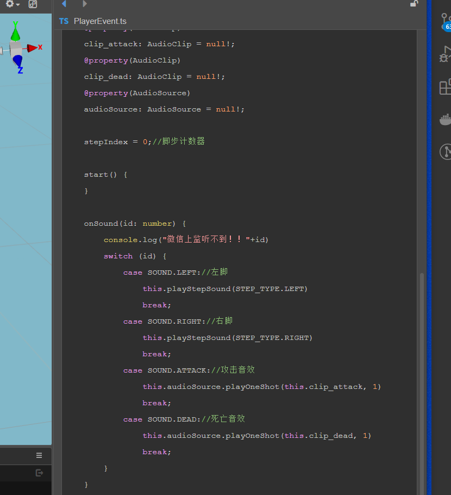
Task: Click the exit arrow icon at bottom left
Action: tap(39, 473)
